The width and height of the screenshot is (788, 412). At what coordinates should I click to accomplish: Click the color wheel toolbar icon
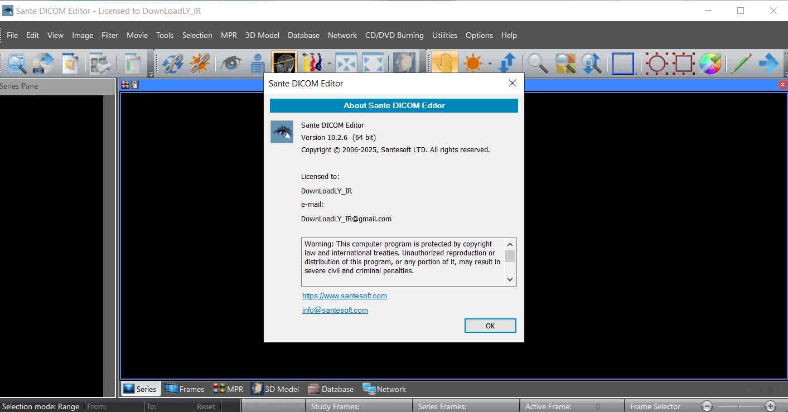pyautogui.click(x=710, y=63)
